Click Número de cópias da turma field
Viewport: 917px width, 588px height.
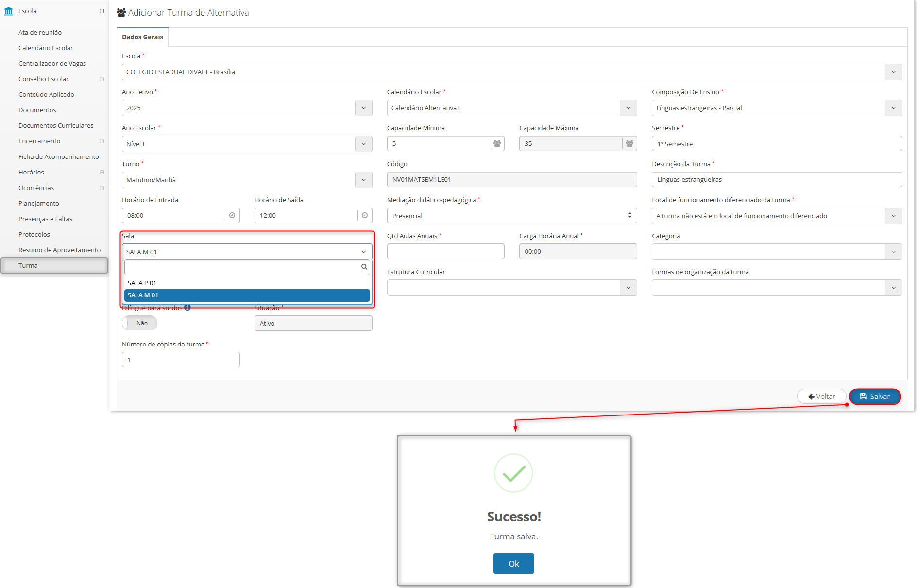pyautogui.click(x=181, y=360)
